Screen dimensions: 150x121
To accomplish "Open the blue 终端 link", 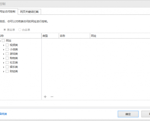I will 3,114.
